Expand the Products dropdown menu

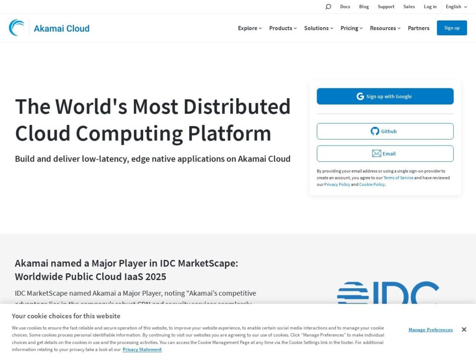click(283, 28)
